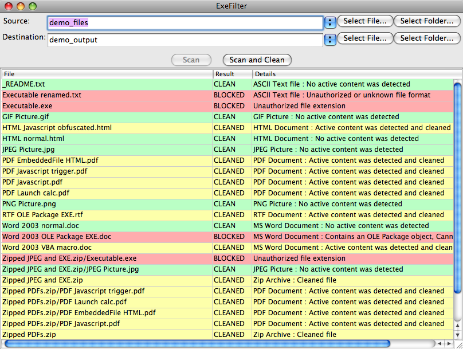Image resolution: width=463 pixels, height=349 pixels.
Task: Click CLEAN result for GIF Picture.gif
Action: click(x=225, y=117)
